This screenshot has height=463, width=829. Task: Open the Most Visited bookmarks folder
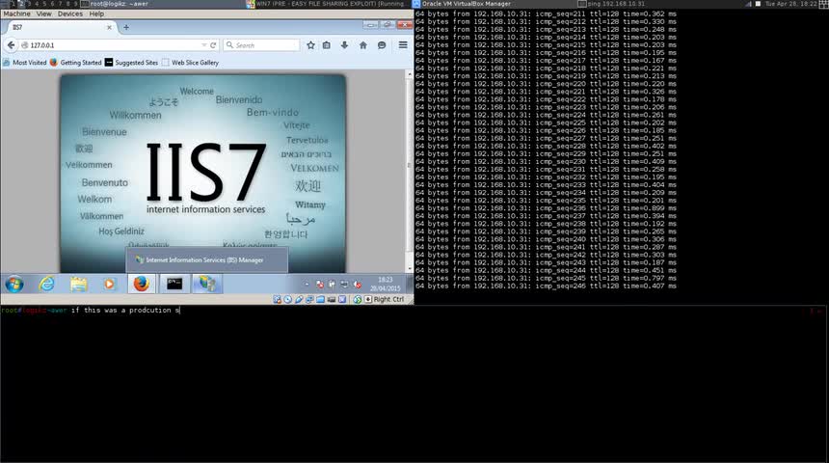point(24,63)
